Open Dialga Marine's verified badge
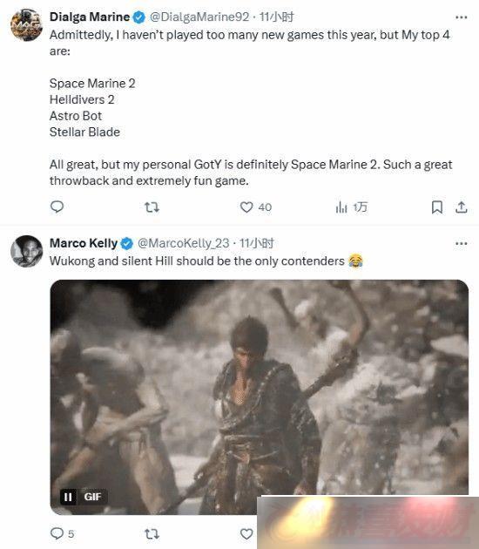The width and height of the screenshot is (479, 549). point(138,17)
